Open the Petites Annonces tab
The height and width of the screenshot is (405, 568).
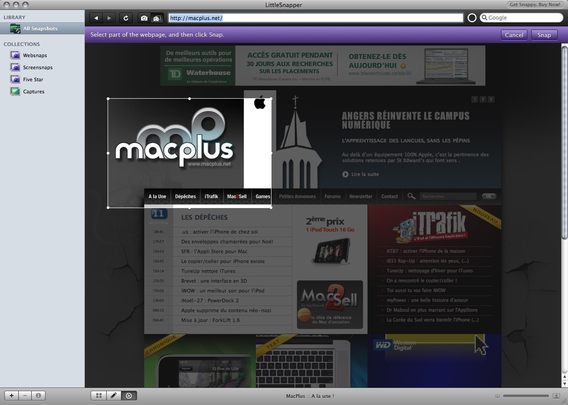click(297, 196)
